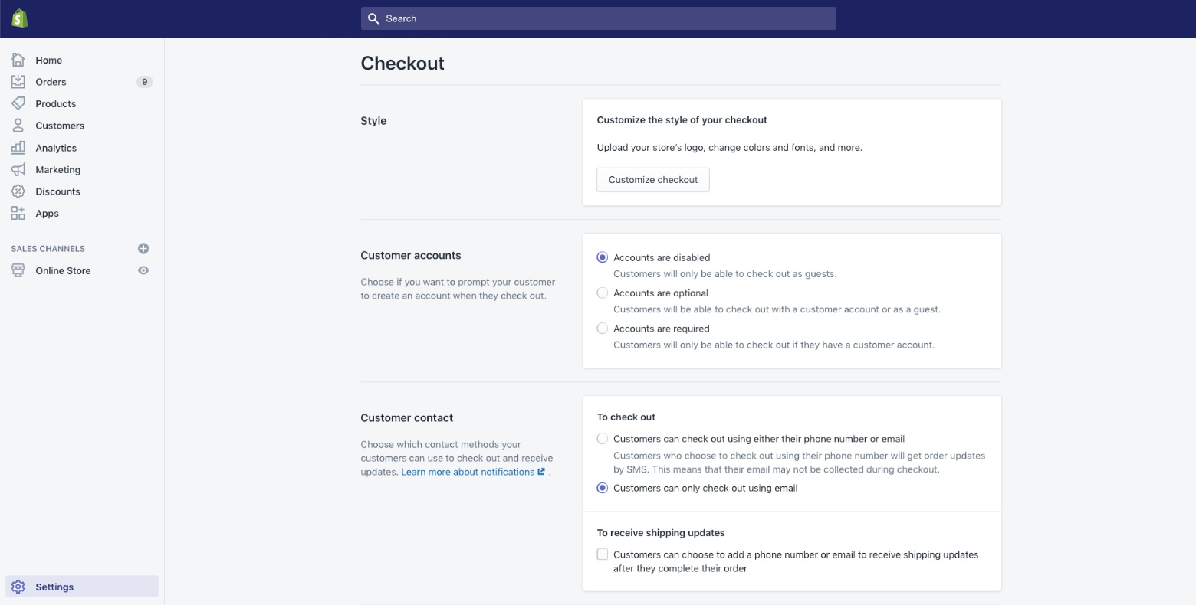
Task: Click the Analytics bar chart icon
Action: click(18, 148)
